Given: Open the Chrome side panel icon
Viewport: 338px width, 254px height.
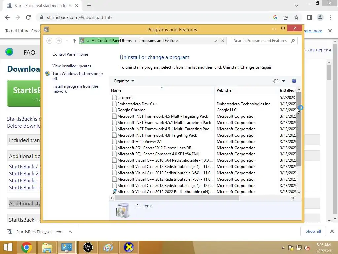Looking at the screenshot, I should coord(310,17).
